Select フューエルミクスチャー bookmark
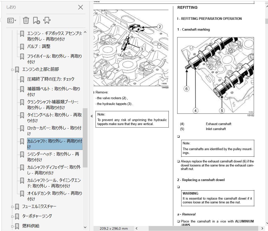This screenshot has height=231, width=268. (39, 206)
